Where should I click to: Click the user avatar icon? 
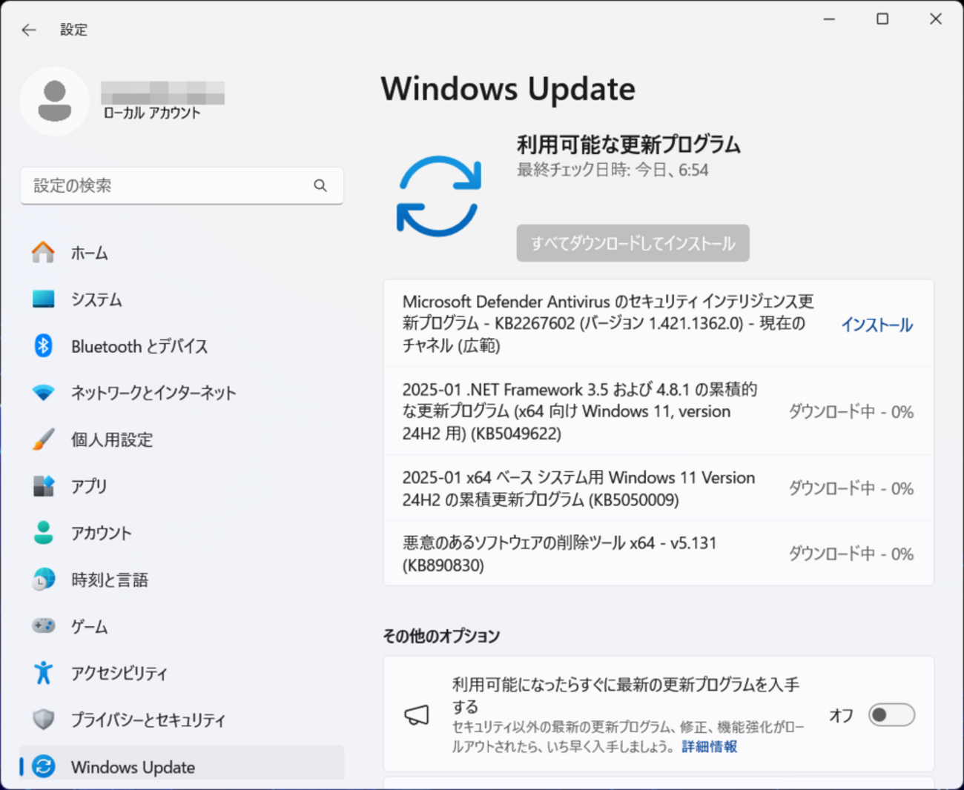pos(55,102)
